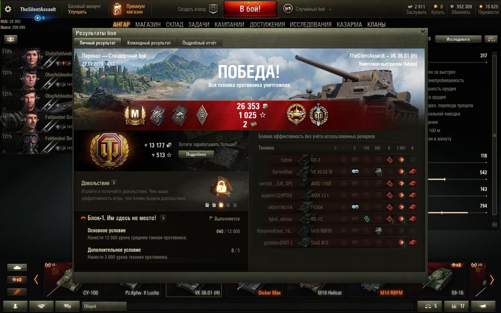The height and width of the screenshot is (313, 501).
Task: Open the chat channels speech-bubble icon
Action: [x=67, y=306]
